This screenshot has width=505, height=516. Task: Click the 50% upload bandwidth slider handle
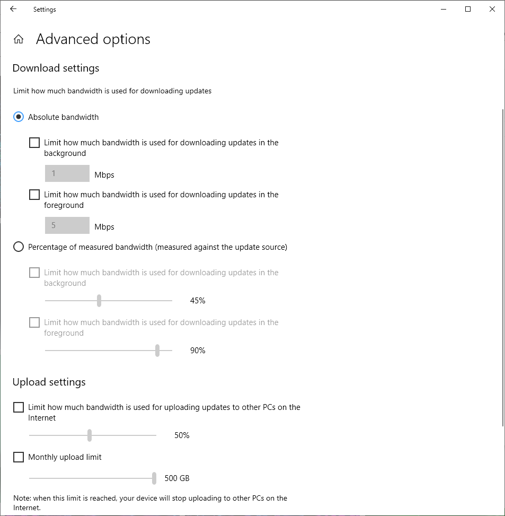click(90, 435)
